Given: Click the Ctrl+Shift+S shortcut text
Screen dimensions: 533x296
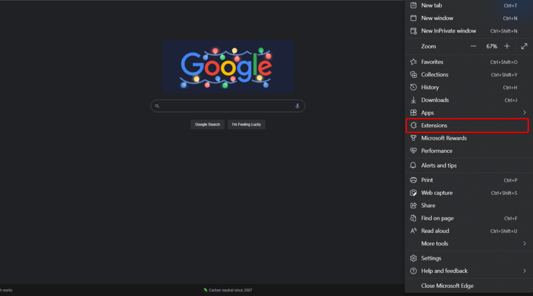Looking at the screenshot, I should click(x=504, y=193).
